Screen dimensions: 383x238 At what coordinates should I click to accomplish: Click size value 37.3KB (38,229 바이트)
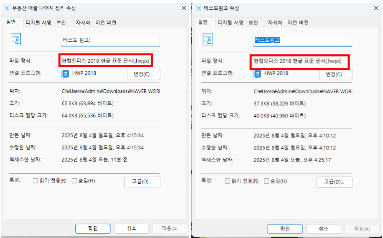(x=279, y=103)
